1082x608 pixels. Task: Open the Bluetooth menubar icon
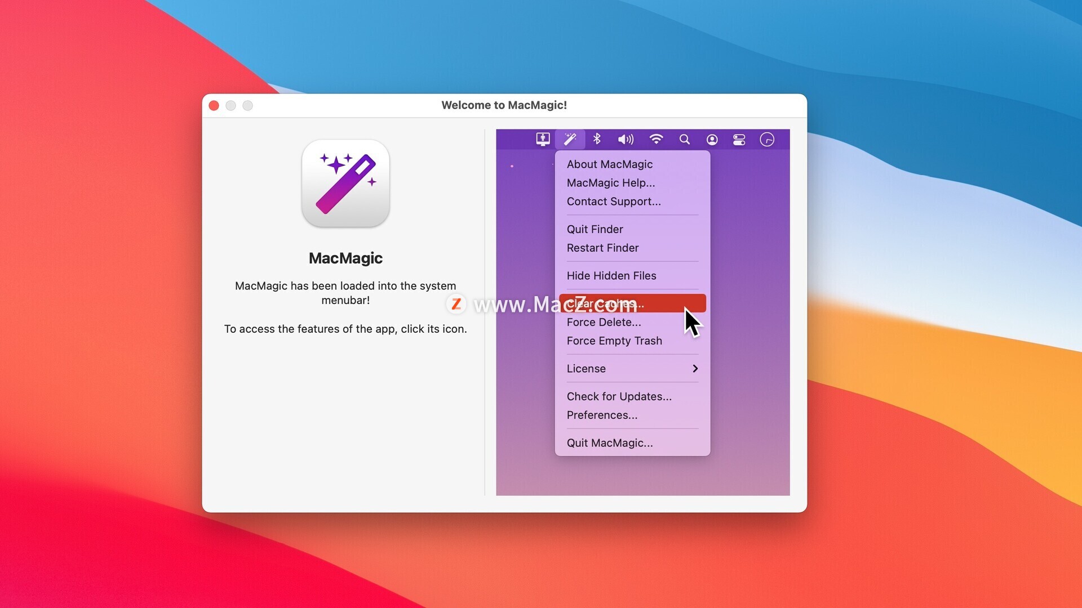point(597,139)
